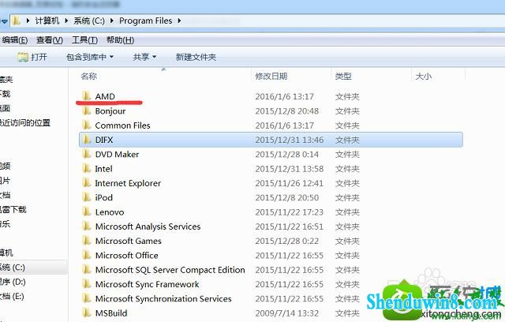Select the Lenovo folder name
The width and height of the screenshot is (505, 322).
(110, 212)
